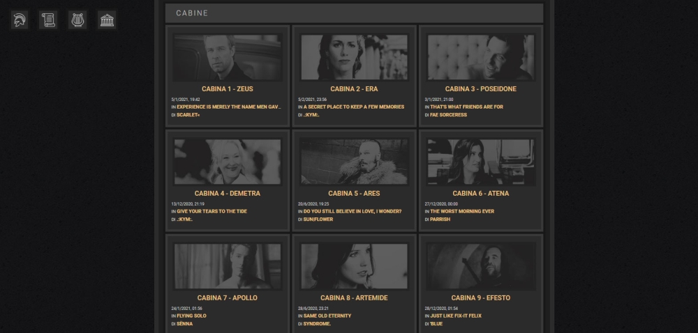
Task: Select the Cabina 4 - Demetra picture
Action: point(228,161)
